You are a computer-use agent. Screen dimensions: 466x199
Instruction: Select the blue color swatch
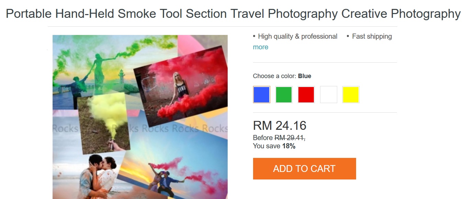pos(262,95)
